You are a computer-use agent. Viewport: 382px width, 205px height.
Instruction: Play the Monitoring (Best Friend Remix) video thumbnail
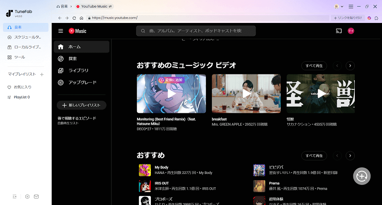(171, 94)
